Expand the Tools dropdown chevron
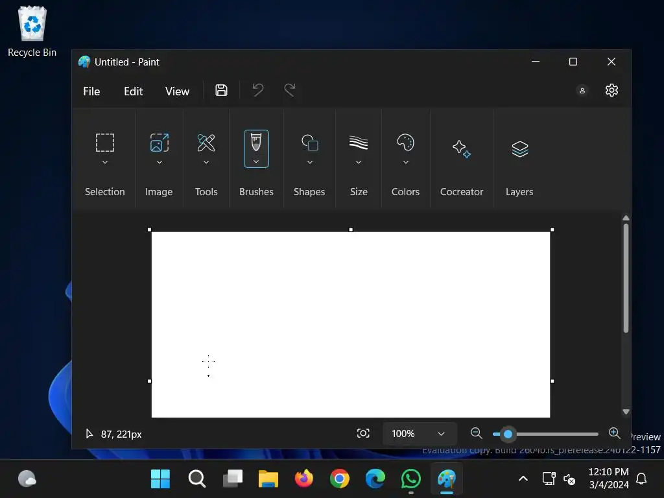The image size is (664, 498). coord(206,162)
